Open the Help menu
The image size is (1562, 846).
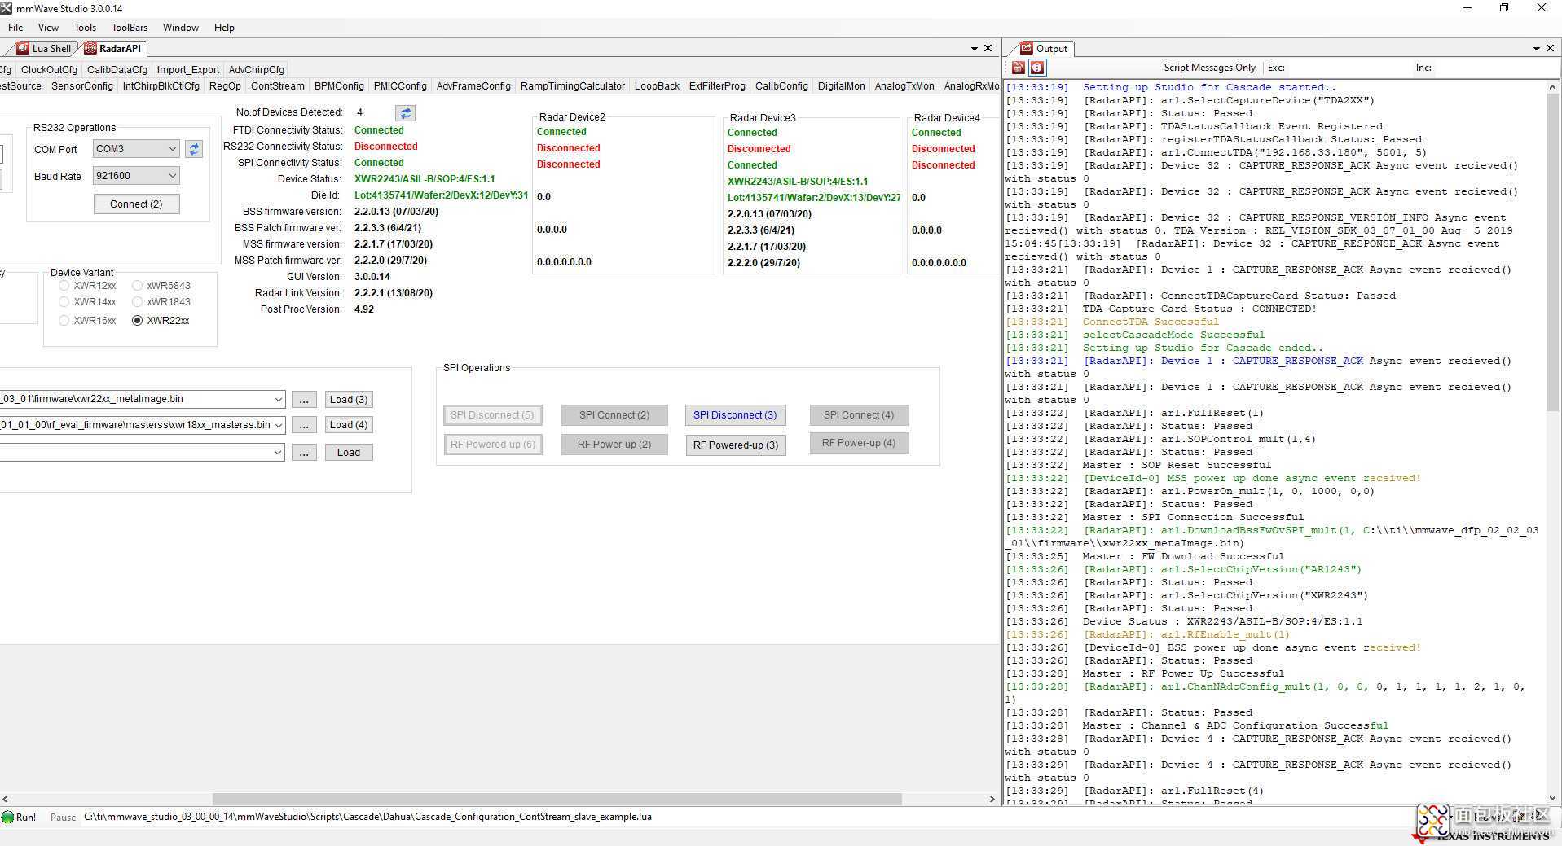224,28
